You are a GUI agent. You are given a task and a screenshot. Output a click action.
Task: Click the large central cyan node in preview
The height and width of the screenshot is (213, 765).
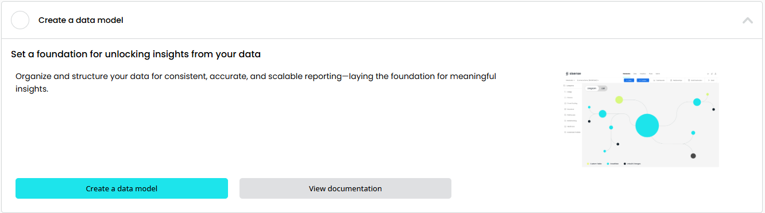click(x=647, y=125)
